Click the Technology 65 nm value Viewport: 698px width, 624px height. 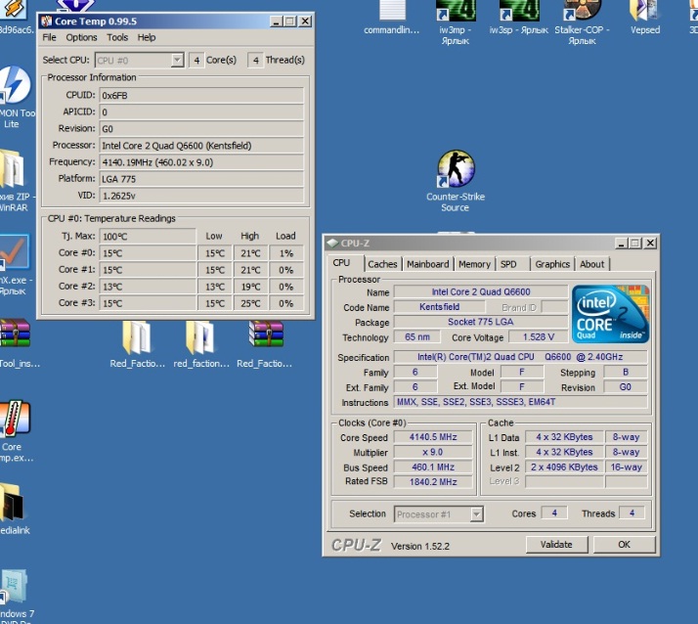click(x=417, y=337)
